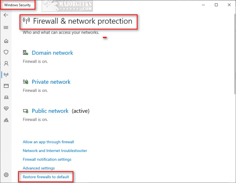Open Firewall notification settings link
This screenshot has width=236, height=183.
[47, 159]
